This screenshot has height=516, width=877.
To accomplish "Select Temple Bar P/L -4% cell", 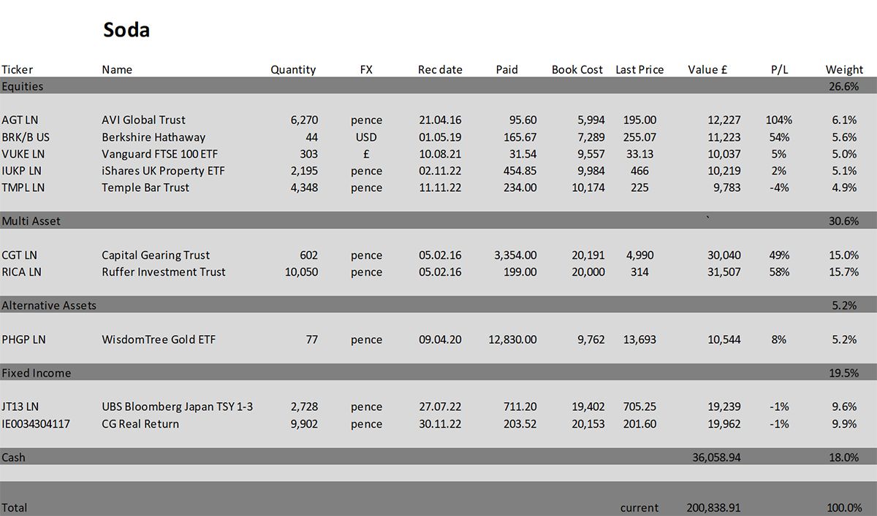I will coord(778,188).
